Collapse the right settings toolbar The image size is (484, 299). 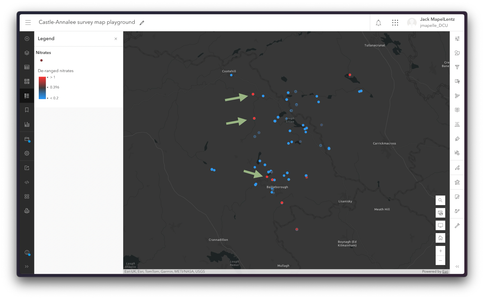click(457, 267)
